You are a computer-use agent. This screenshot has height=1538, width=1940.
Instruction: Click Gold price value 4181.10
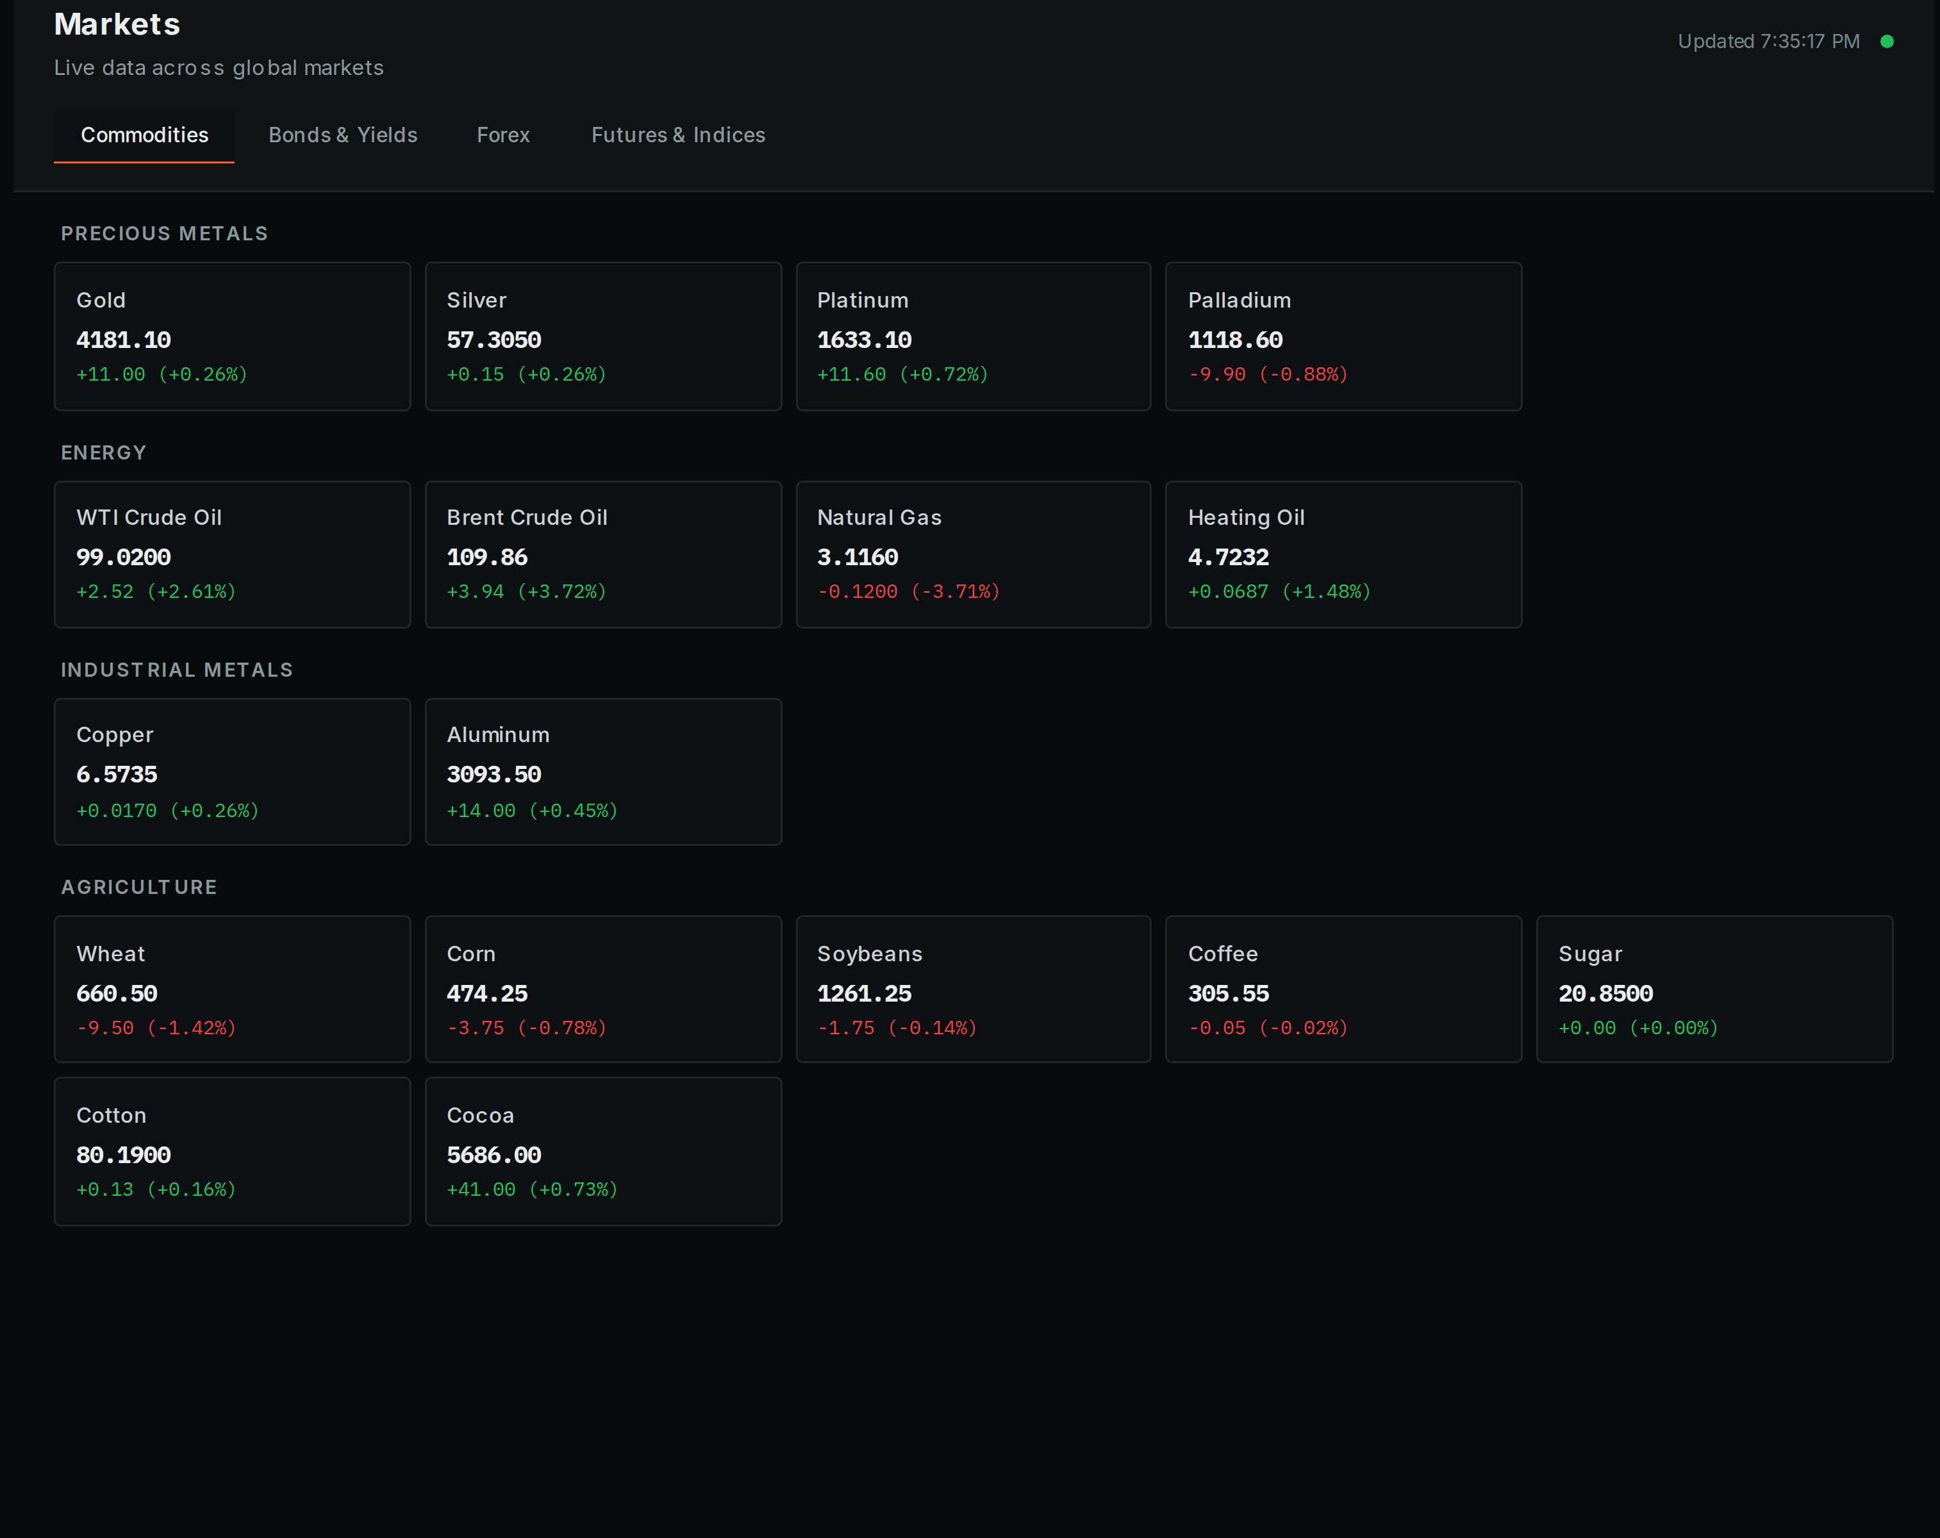tap(123, 340)
